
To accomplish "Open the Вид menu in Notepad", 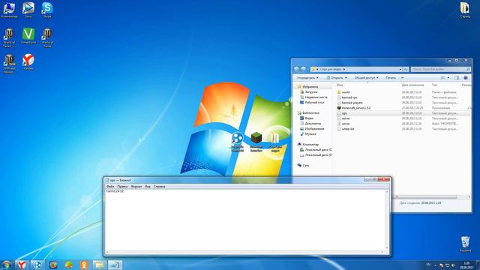I will pos(148,186).
